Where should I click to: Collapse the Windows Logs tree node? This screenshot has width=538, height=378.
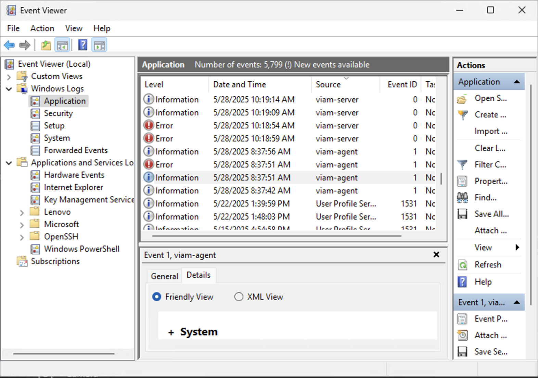9,89
